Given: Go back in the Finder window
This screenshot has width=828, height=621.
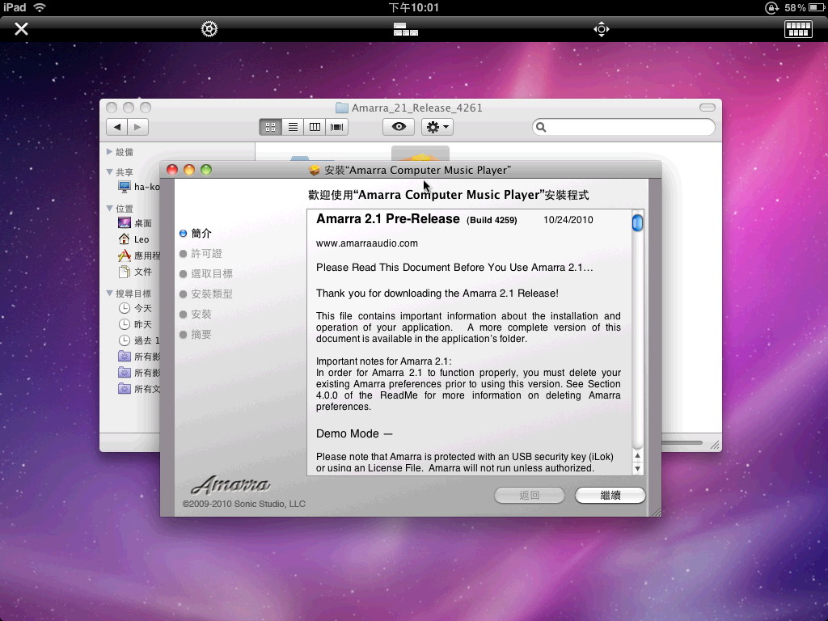Looking at the screenshot, I should click(116, 127).
